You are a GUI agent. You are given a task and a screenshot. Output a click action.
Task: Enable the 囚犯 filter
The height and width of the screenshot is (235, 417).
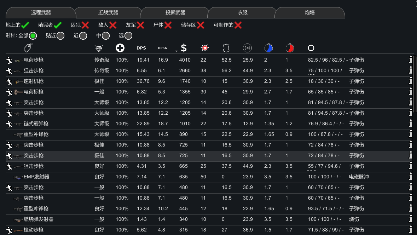(x=85, y=25)
